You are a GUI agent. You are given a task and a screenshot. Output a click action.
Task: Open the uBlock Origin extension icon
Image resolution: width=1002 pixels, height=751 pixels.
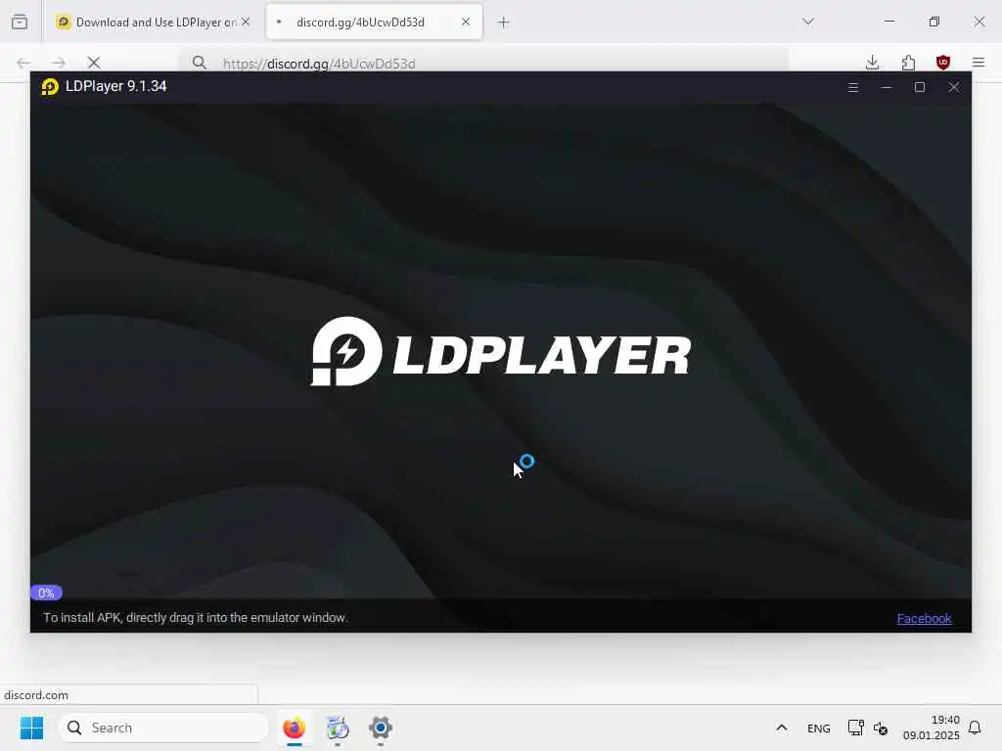[x=942, y=62]
